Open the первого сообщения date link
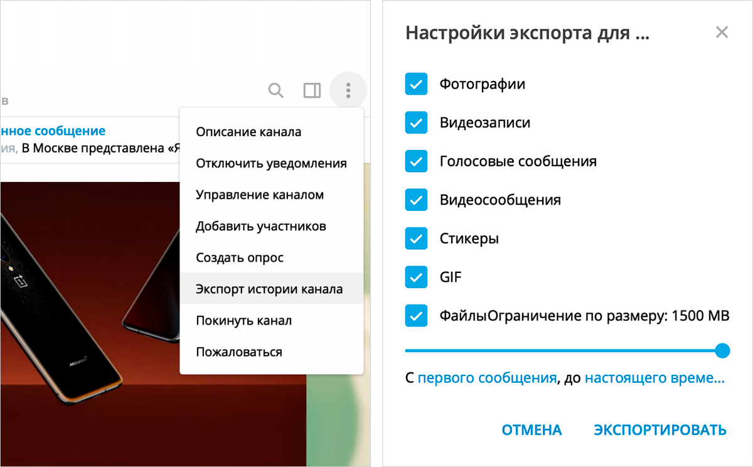This screenshot has height=467, width=753. pyautogui.click(x=487, y=378)
